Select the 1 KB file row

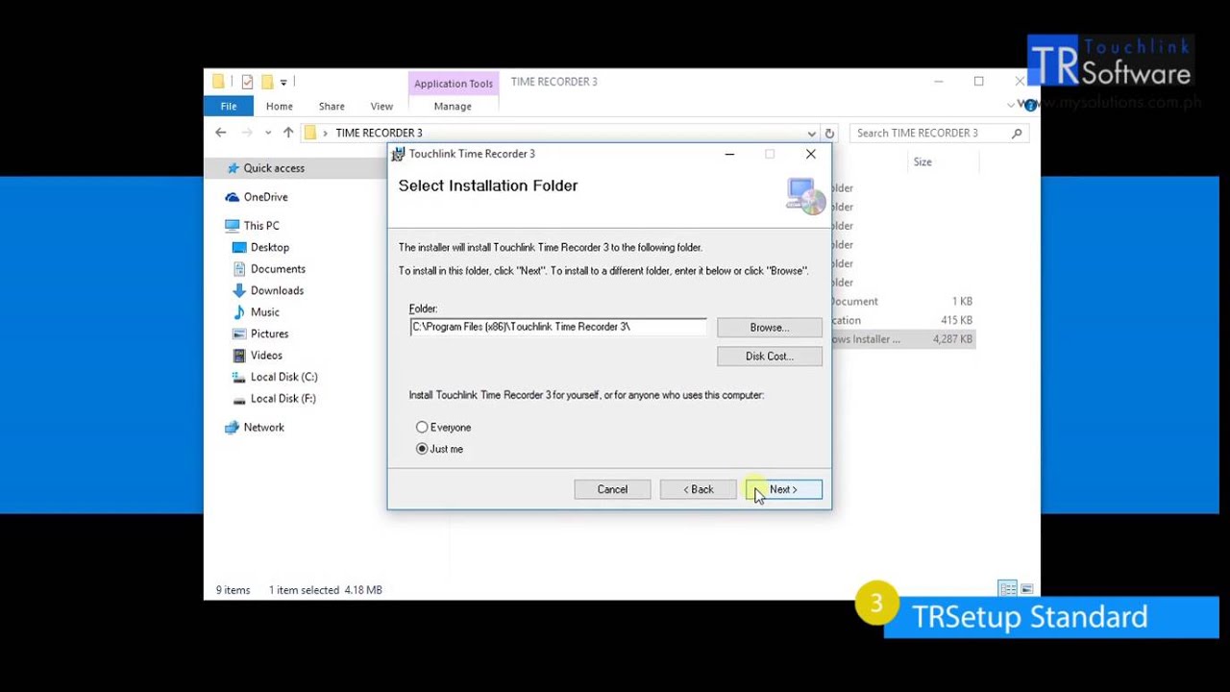tap(903, 302)
